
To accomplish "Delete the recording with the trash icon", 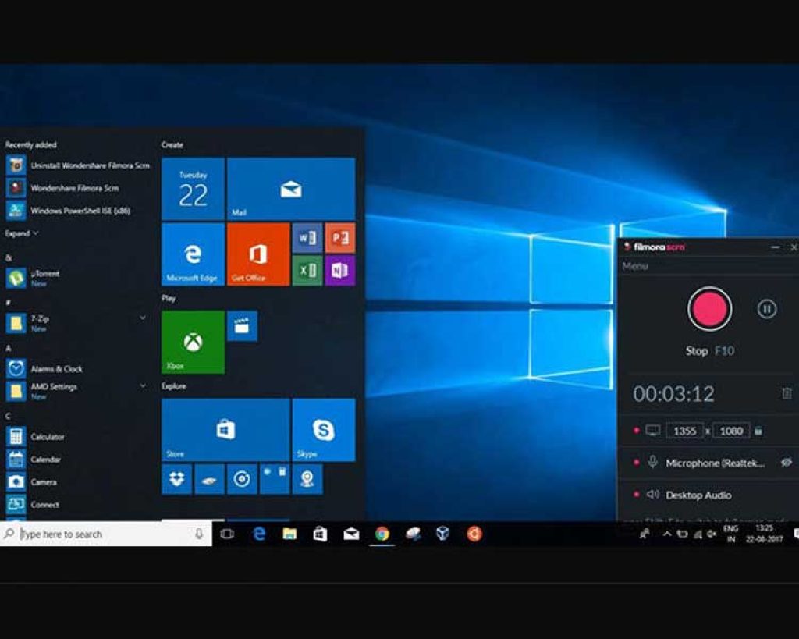I will point(787,394).
